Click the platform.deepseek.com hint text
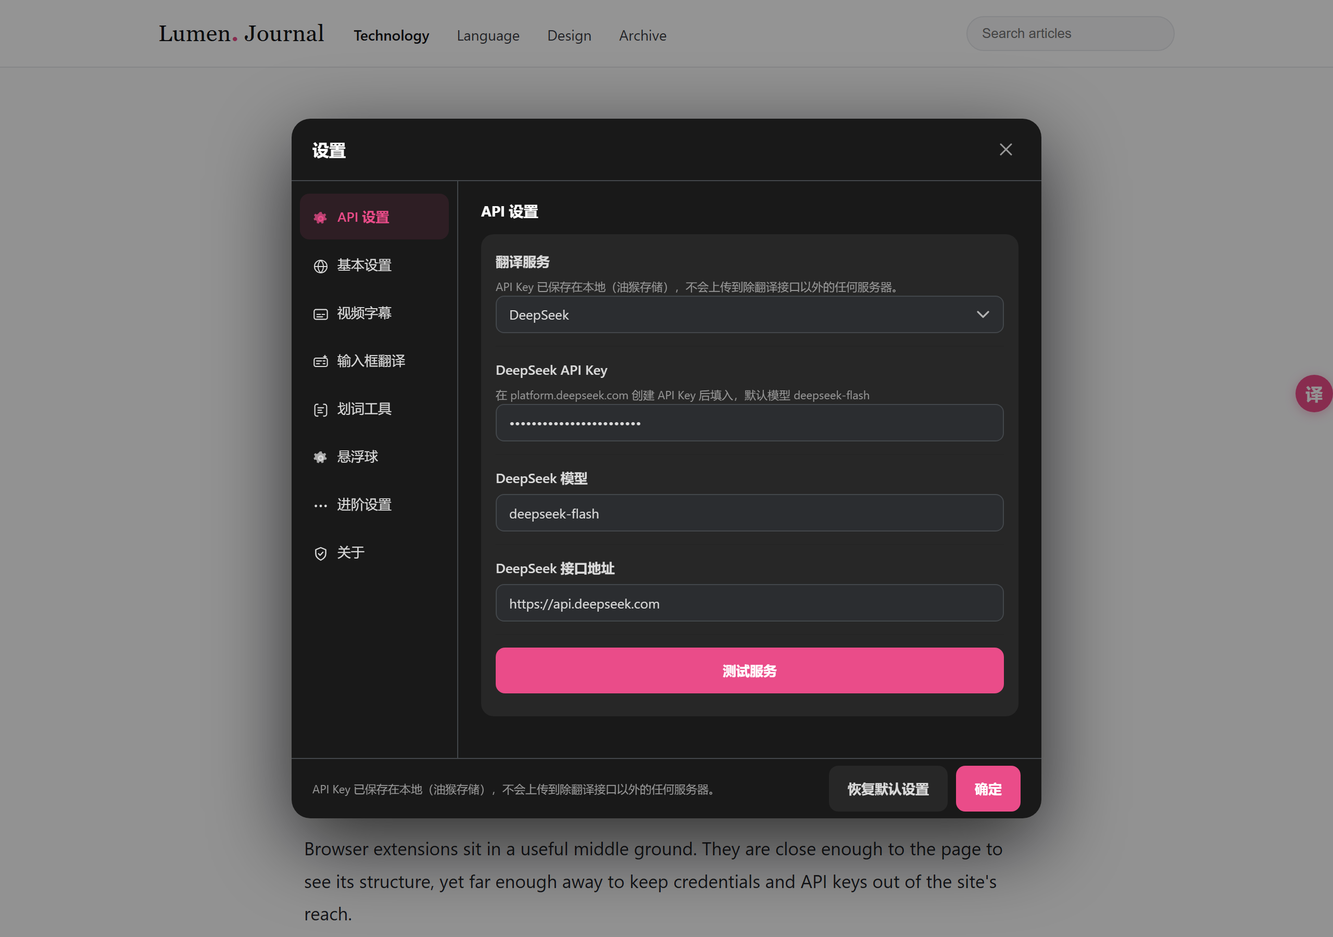This screenshot has height=937, width=1333. [682, 395]
